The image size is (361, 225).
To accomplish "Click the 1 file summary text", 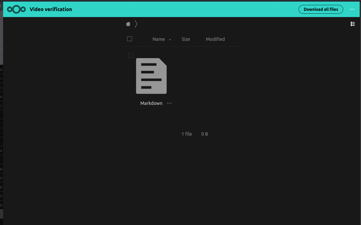I will (x=187, y=134).
